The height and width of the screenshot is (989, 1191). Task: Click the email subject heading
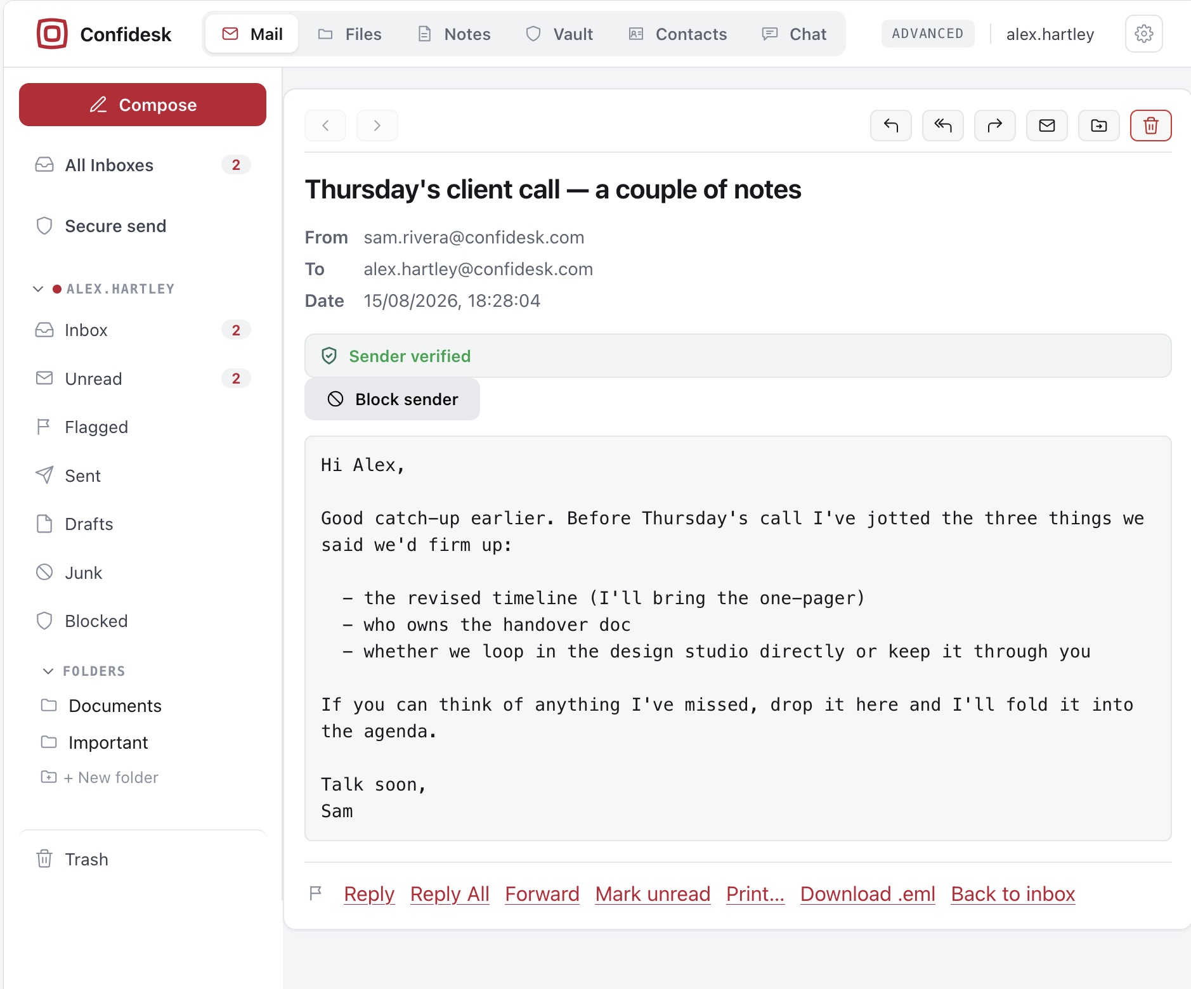coord(553,190)
